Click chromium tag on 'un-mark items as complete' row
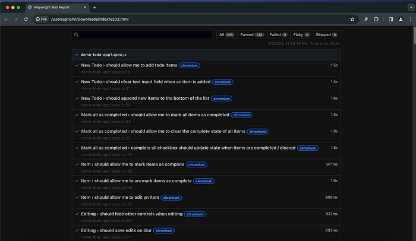 [204, 181]
